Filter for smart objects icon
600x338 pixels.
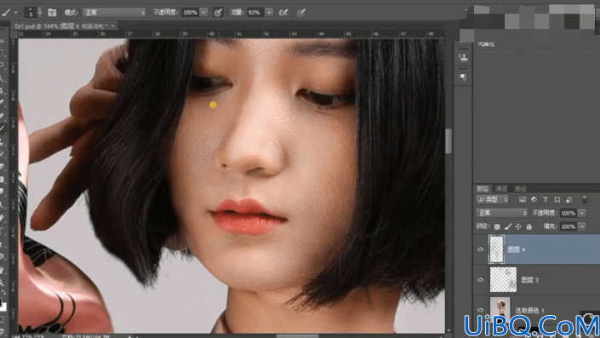coord(569,199)
